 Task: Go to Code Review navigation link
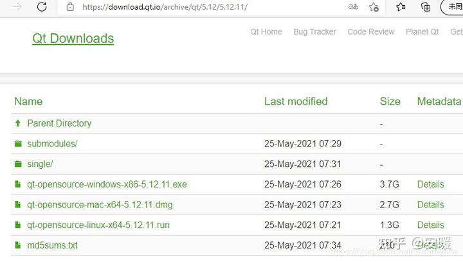(x=371, y=32)
